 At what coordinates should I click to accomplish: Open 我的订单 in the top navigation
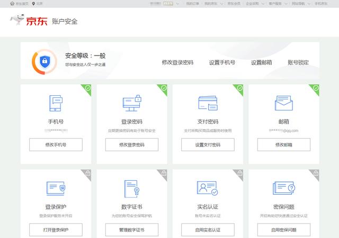coord(191,4)
